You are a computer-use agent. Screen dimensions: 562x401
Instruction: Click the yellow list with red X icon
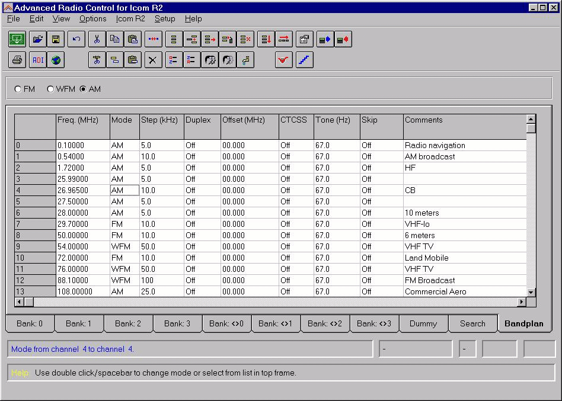245,39
